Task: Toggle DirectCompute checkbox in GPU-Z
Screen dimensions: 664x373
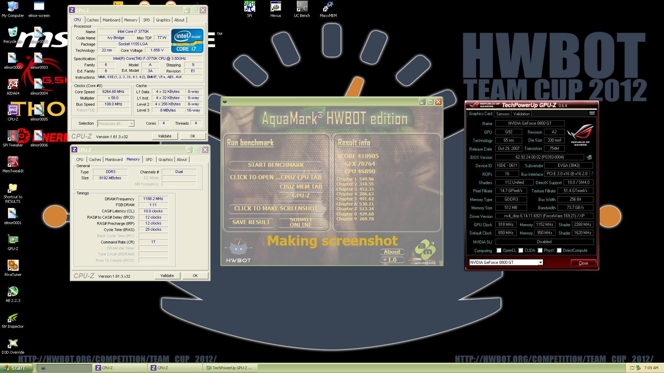Action: 559,250
